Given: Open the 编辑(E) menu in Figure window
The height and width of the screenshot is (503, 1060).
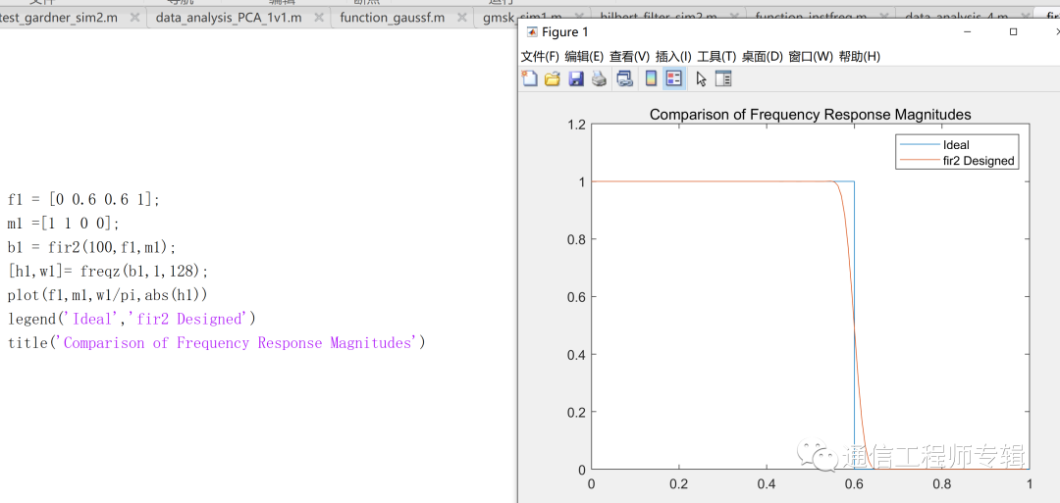Looking at the screenshot, I should pyautogui.click(x=584, y=57).
